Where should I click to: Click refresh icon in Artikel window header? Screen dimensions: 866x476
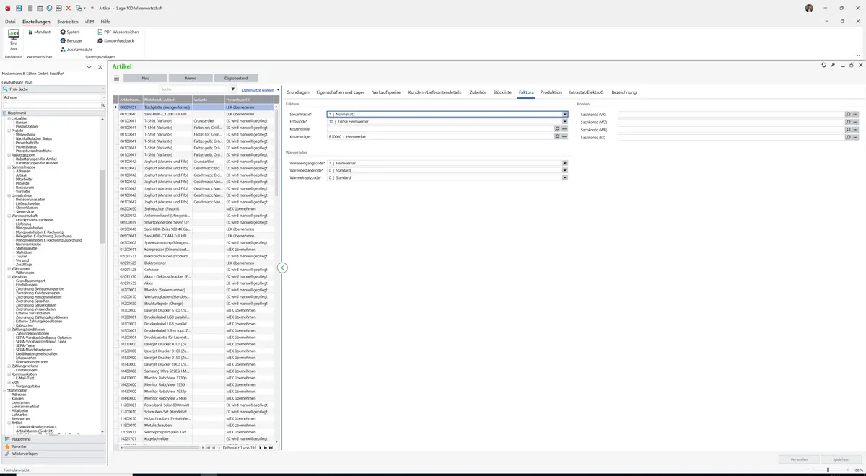coord(824,65)
